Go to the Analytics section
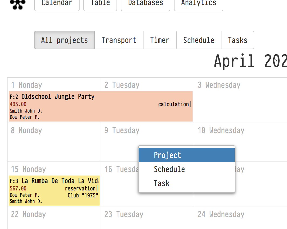 coord(199,4)
